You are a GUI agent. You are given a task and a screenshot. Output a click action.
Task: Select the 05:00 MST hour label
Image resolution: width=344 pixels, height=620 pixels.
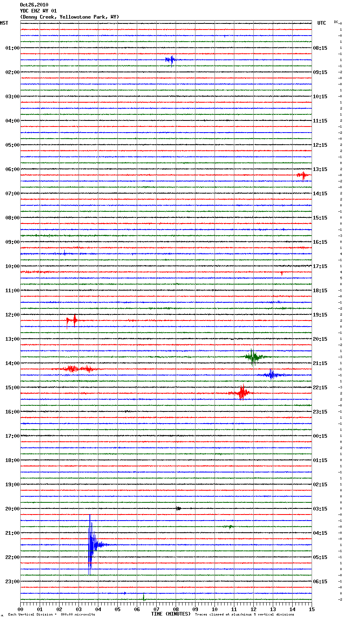pyautogui.click(x=13, y=145)
